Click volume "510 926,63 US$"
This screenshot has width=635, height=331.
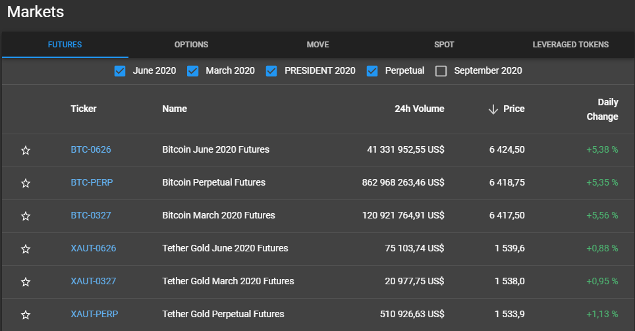tap(412, 314)
